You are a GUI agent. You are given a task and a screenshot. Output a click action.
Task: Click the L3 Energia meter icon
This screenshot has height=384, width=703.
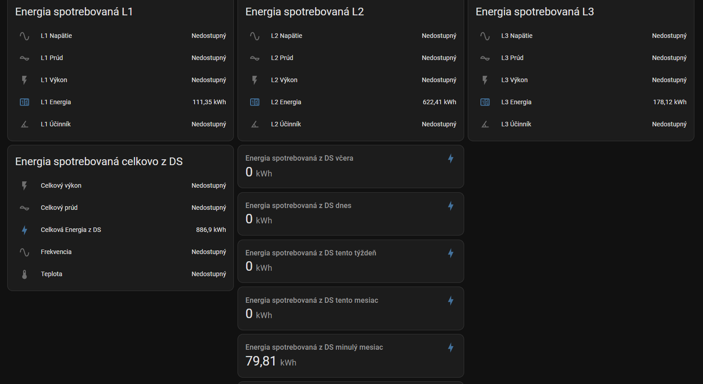(x=485, y=102)
